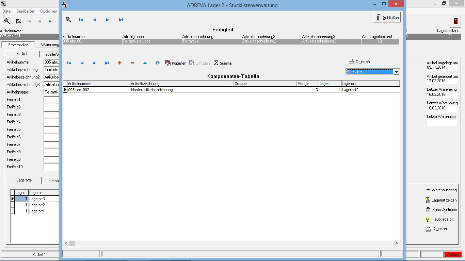The height and width of the screenshot is (261, 465).
Task: Go to first Fertigteil record
Action: (x=81, y=20)
